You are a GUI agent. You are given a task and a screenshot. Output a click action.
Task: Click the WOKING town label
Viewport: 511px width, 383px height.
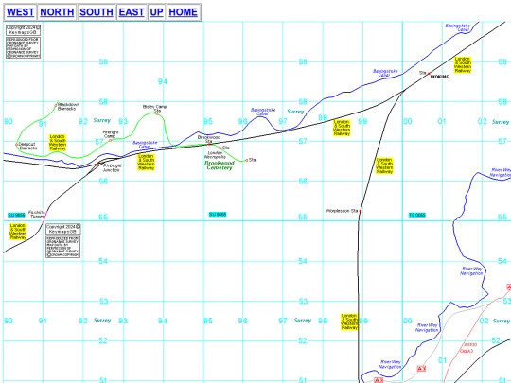click(x=440, y=77)
